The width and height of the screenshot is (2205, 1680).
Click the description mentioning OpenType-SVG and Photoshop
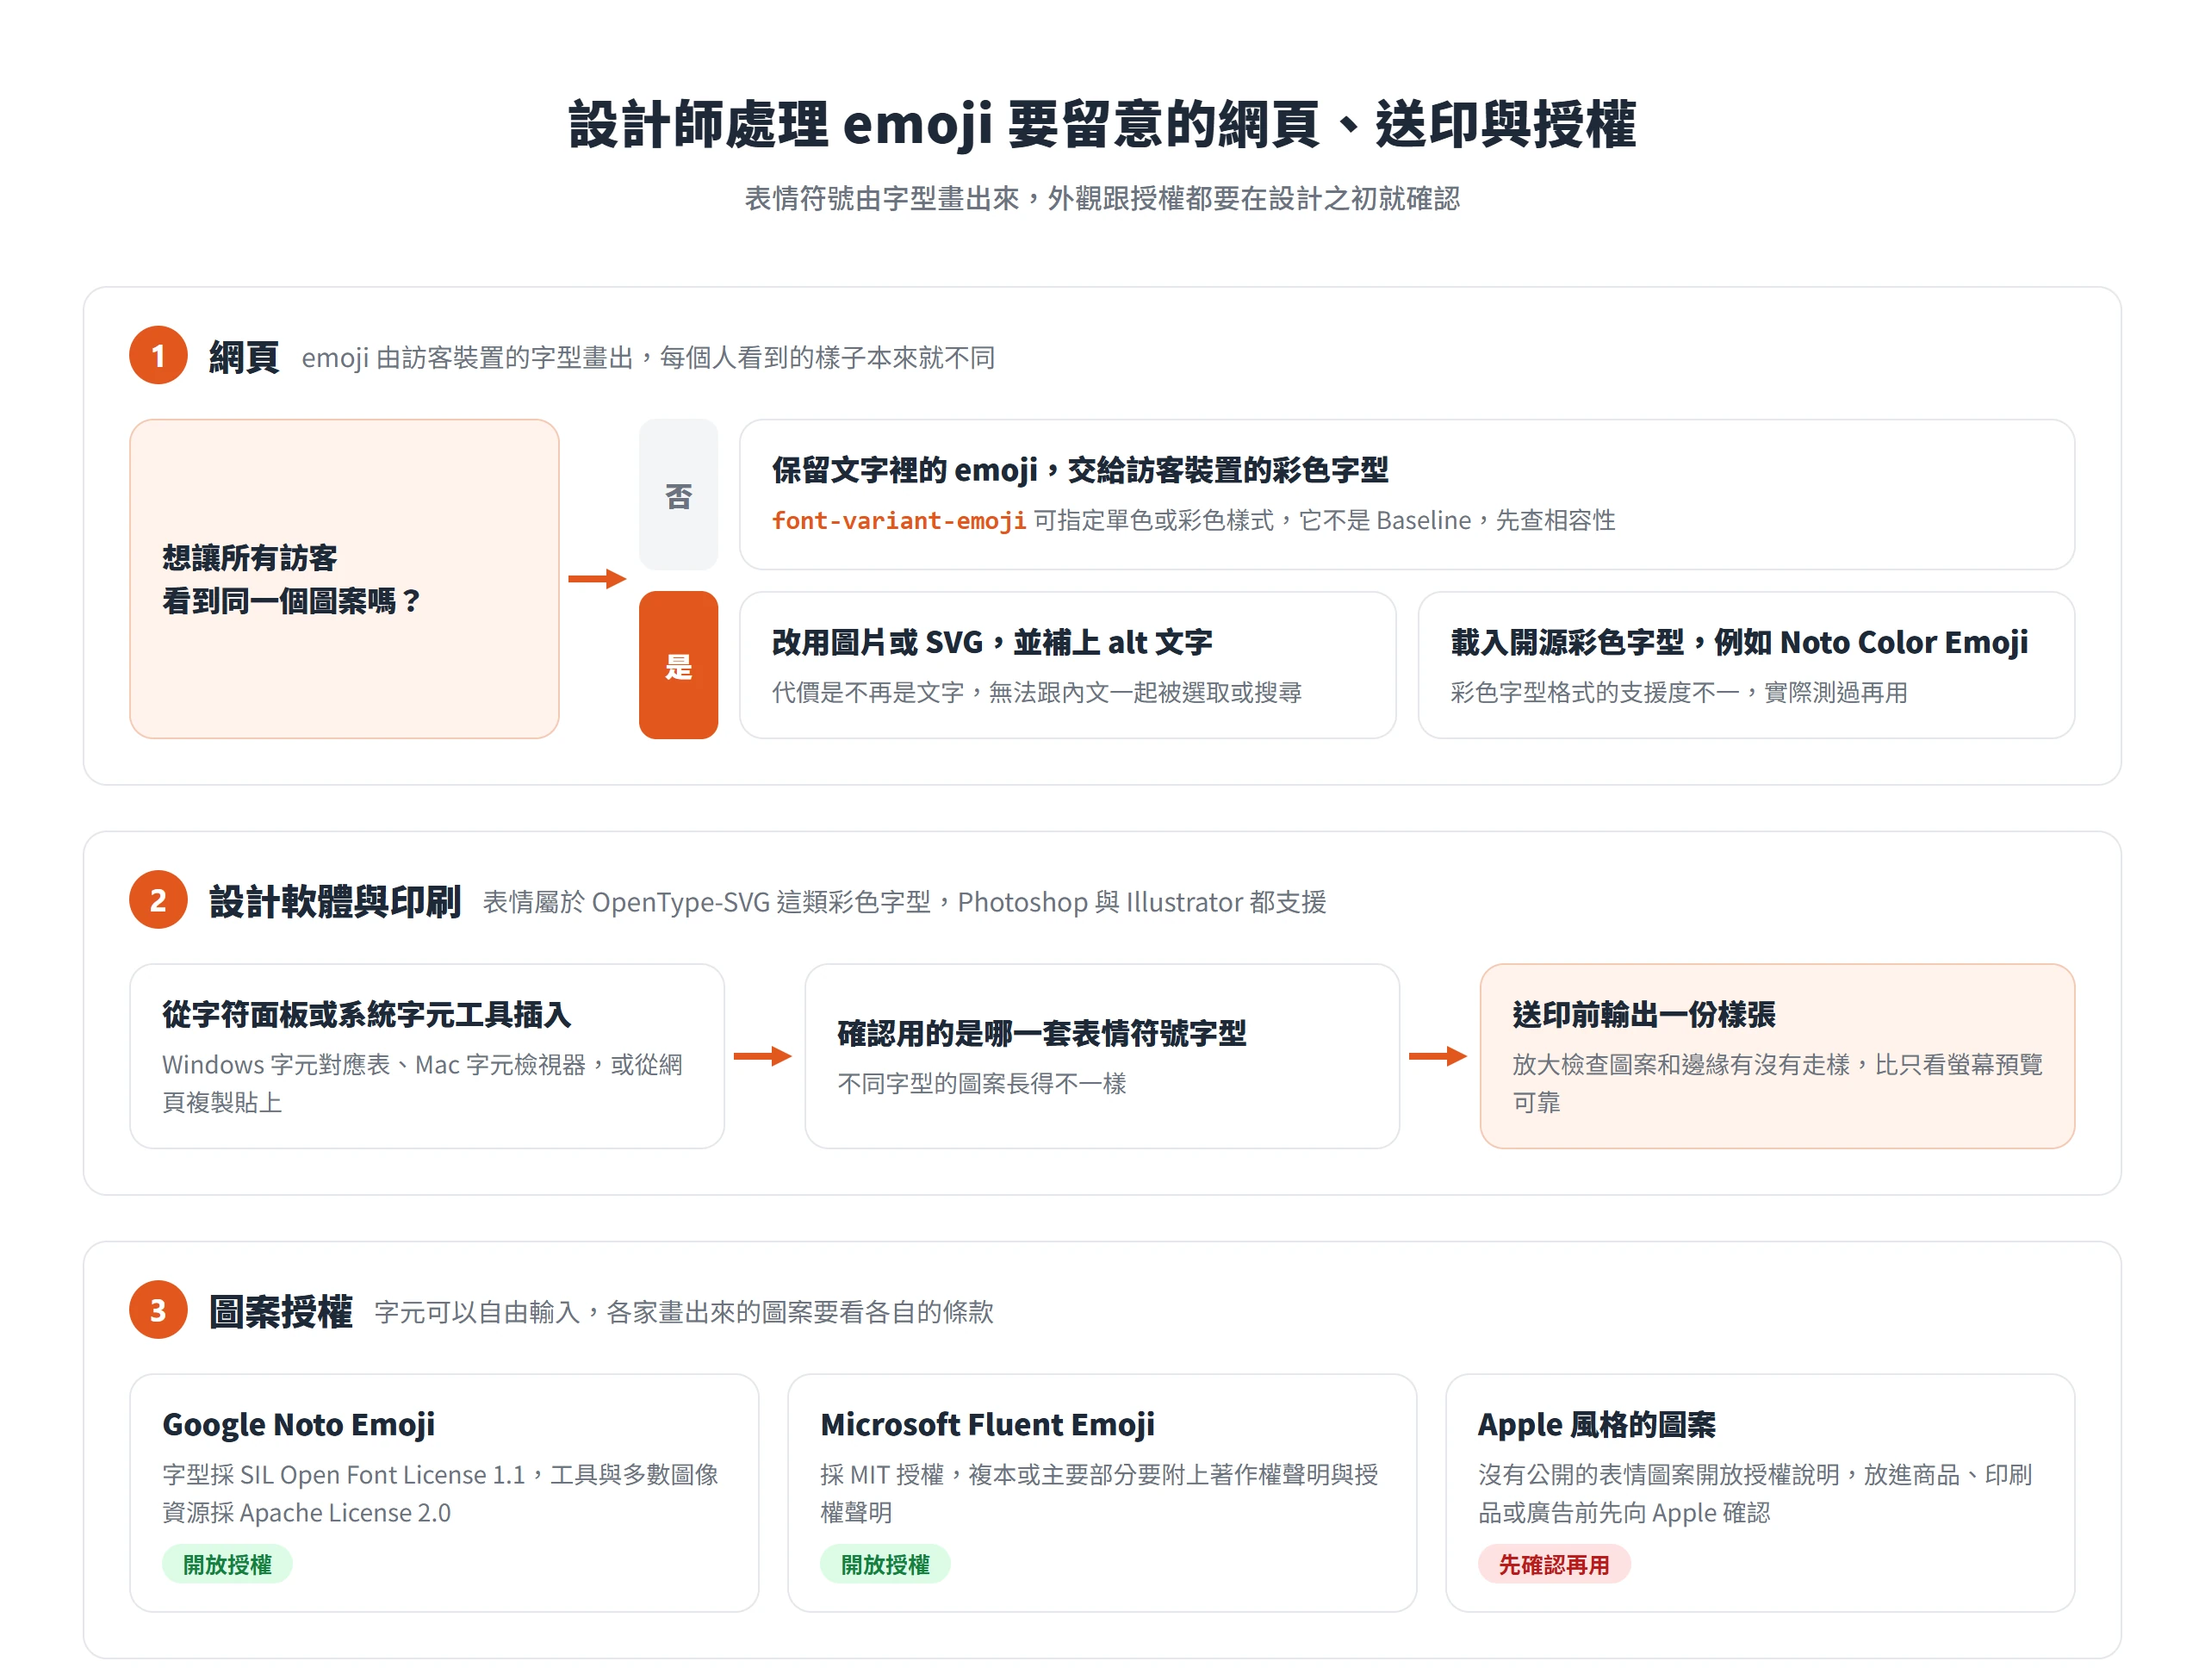click(904, 903)
